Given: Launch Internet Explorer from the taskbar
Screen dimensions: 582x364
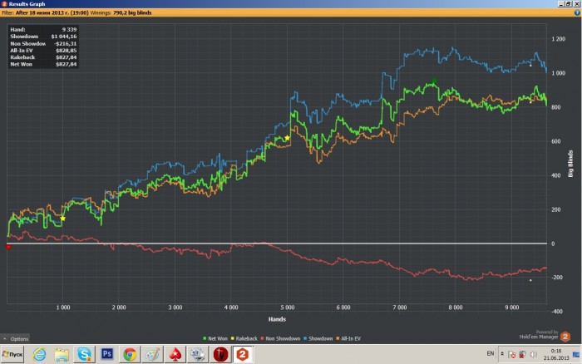Looking at the screenshot, I should click(x=39, y=354).
